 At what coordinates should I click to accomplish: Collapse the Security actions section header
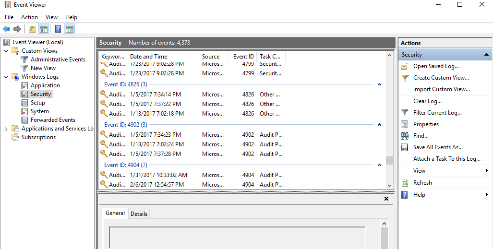tap(486, 55)
